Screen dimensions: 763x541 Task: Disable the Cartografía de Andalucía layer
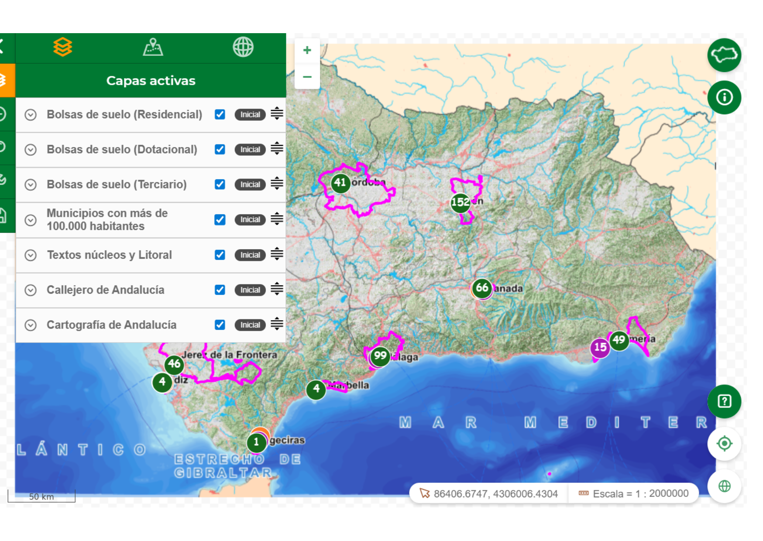(x=220, y=325)
